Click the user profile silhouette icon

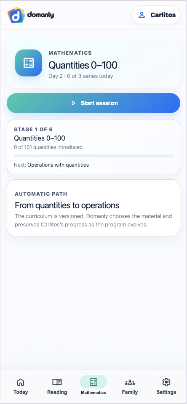click(x=142, y=15)
